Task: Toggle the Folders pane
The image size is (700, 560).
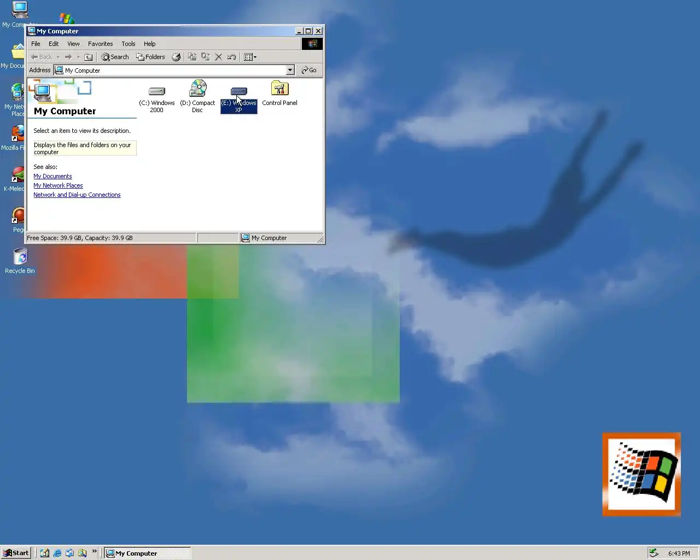Action: coord(150,57)
